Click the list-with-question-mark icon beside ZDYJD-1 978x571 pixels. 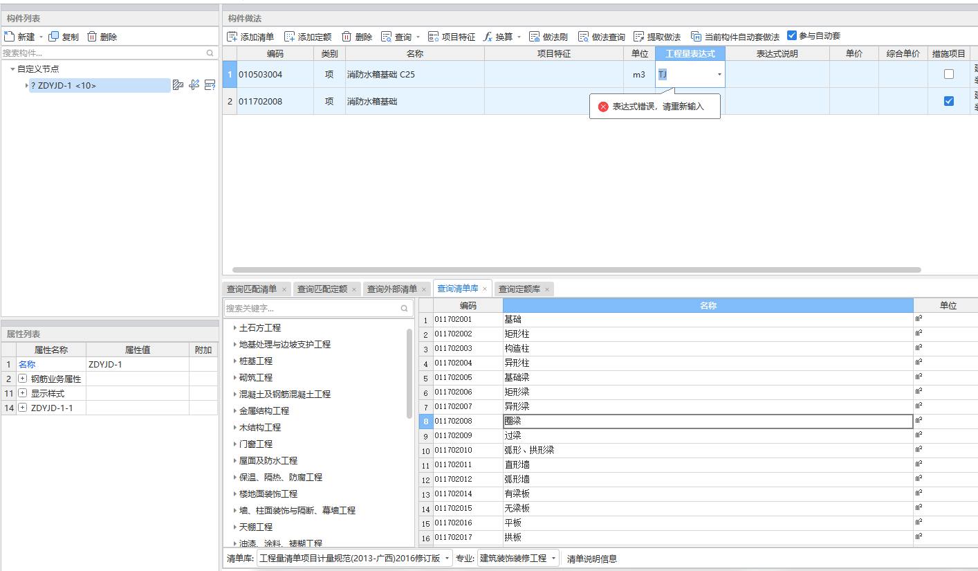(x=210, y=85)
